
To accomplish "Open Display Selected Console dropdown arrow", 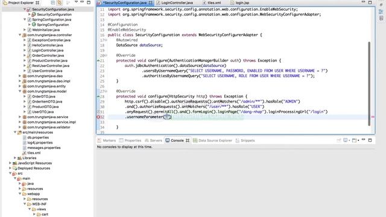I will tap(349, 140).
